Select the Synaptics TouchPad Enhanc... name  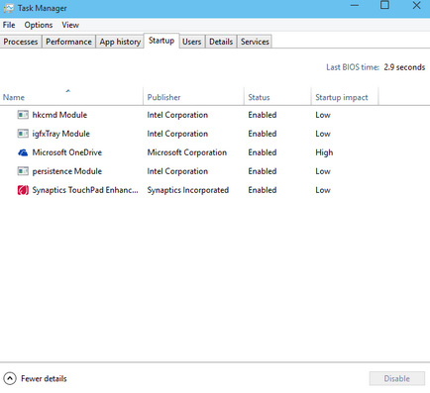[85, 190]
